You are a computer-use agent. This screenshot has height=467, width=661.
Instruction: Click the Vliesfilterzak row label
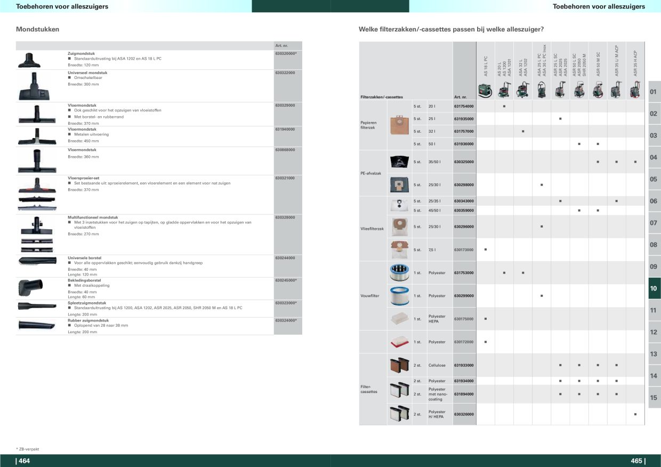coord(372,229)
